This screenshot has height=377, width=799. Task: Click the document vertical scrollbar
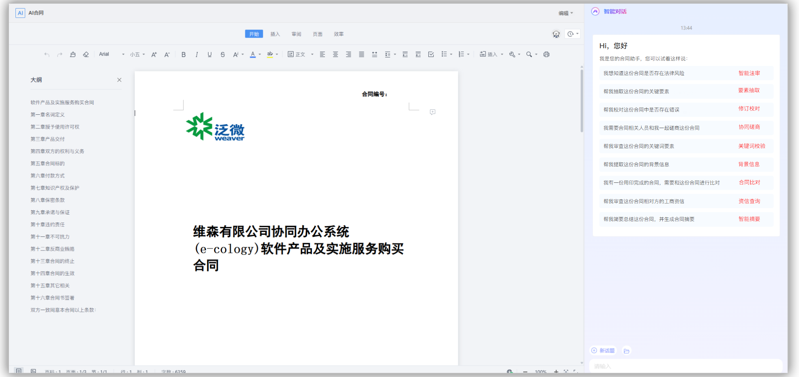pos(582,101)
